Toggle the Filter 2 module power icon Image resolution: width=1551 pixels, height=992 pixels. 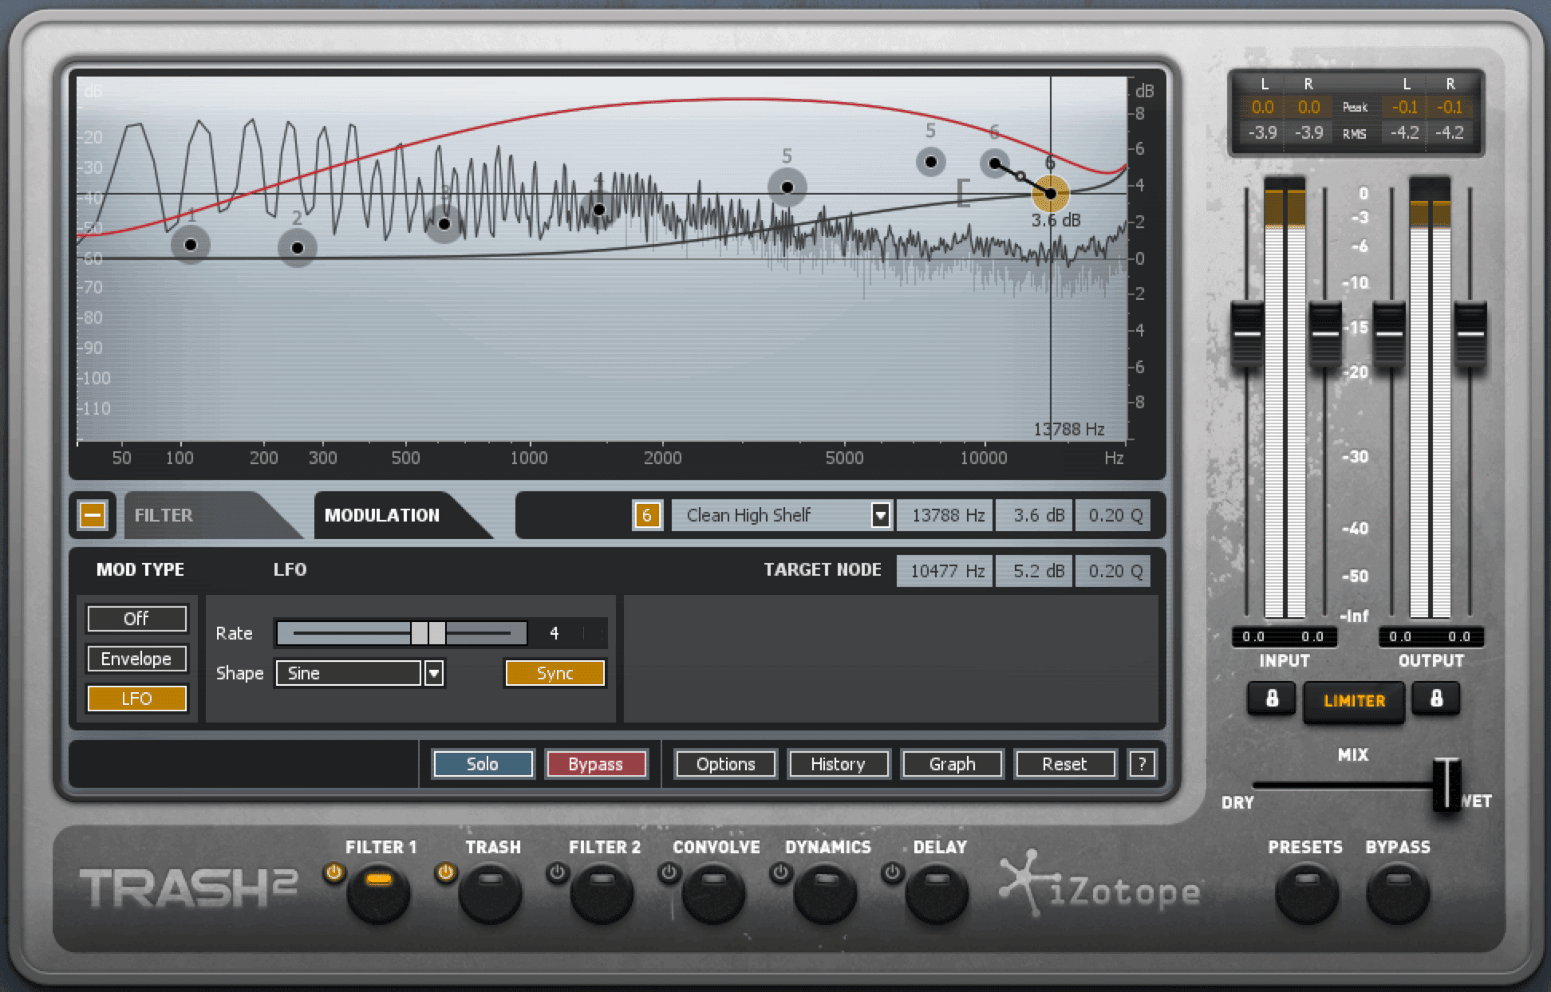(x=558, y=872)
